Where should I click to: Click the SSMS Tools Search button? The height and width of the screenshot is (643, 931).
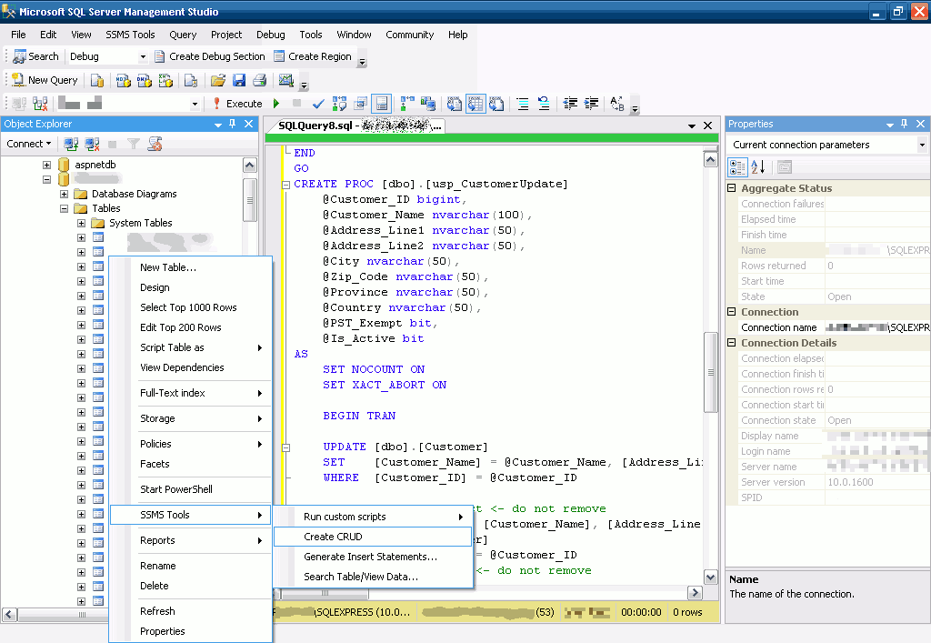pyautogui.click(x=36, y=56)
